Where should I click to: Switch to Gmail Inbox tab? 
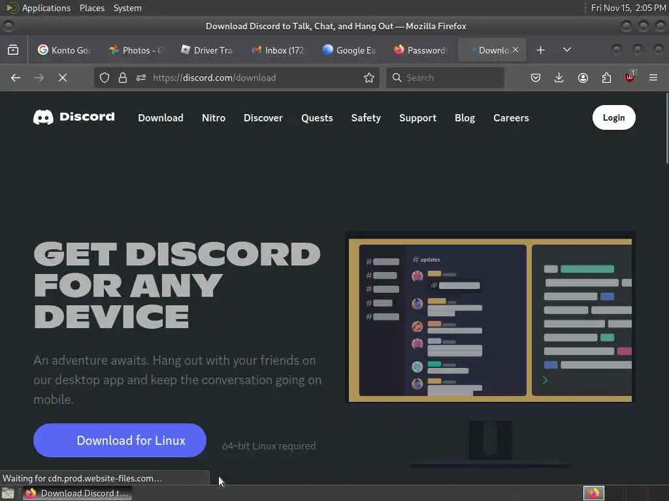(x=278, y=50)
